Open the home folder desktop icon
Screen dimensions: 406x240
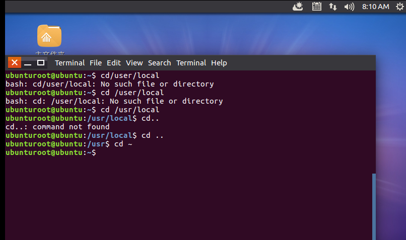[x=49, y=36]
